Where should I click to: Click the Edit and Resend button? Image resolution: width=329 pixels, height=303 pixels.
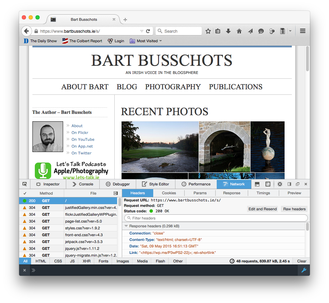tap(262, 209)
